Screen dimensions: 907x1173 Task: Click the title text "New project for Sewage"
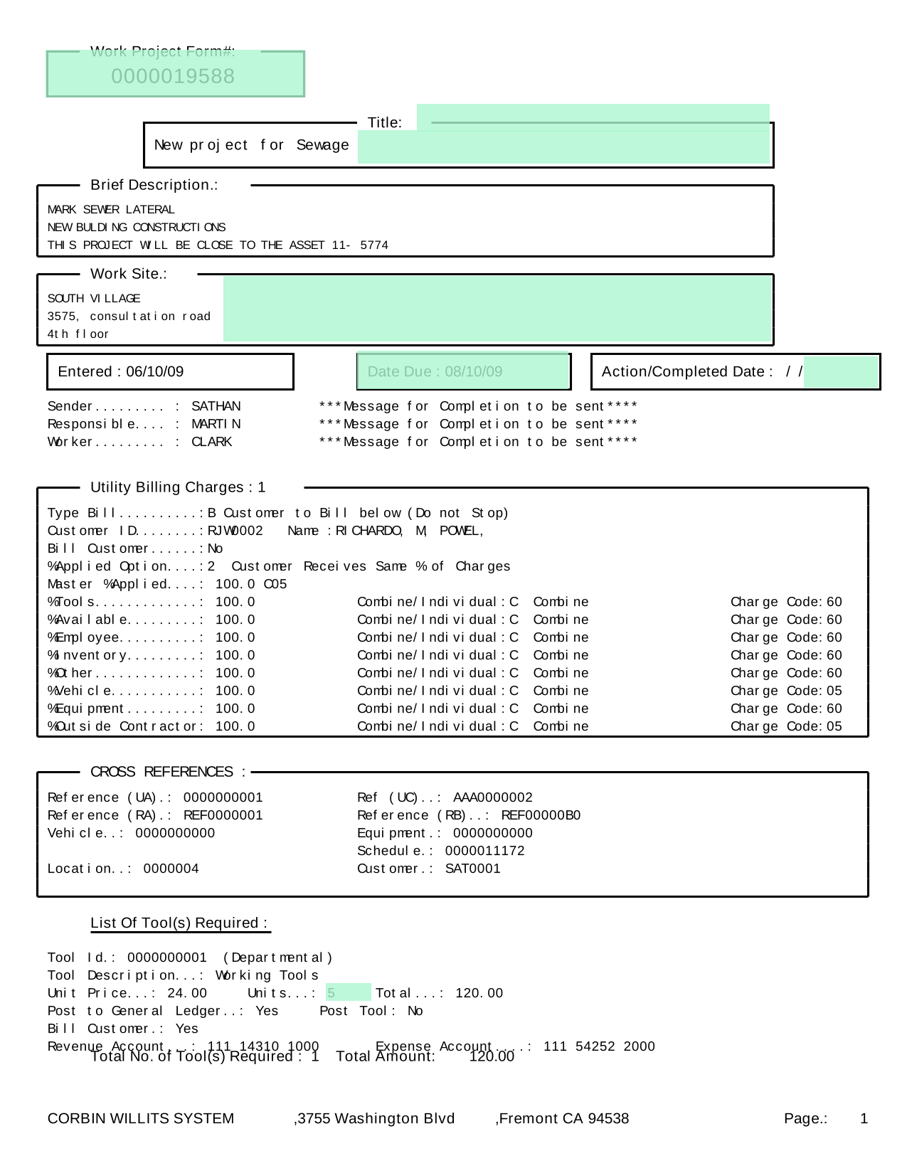pos(252,145)
